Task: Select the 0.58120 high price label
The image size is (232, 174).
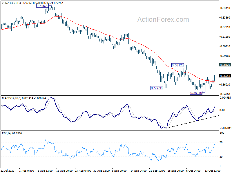Action: tap(177, 65)
